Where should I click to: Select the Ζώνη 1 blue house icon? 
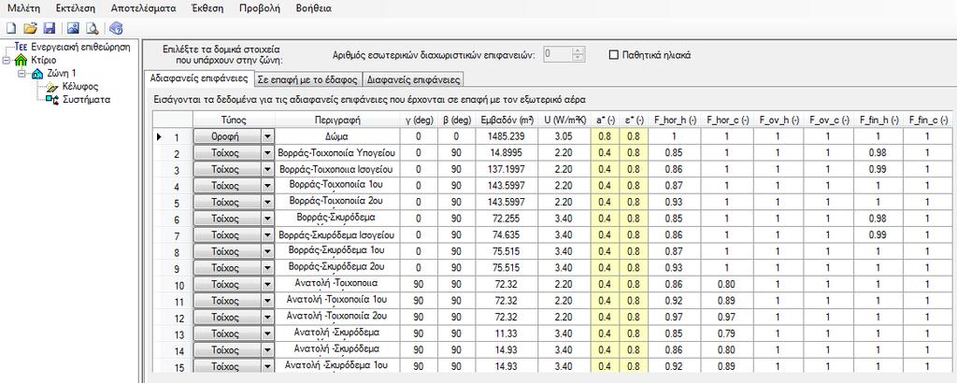click(37, 73)
